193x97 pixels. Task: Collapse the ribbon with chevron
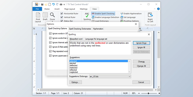coord(155,9)
